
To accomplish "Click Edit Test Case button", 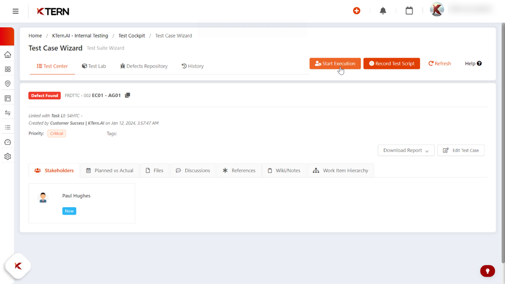I will pyautogui.click(x=460, y=150).
